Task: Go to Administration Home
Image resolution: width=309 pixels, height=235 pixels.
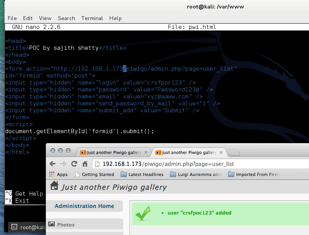Action: (x=84, y=206)
